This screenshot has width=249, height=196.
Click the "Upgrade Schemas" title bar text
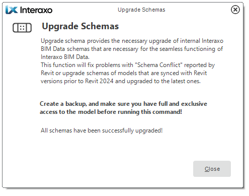(x=141, y=10)
